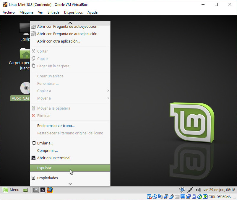237x200 pixels.
Task: Open the Archivo menu
Action: [9, 12]
